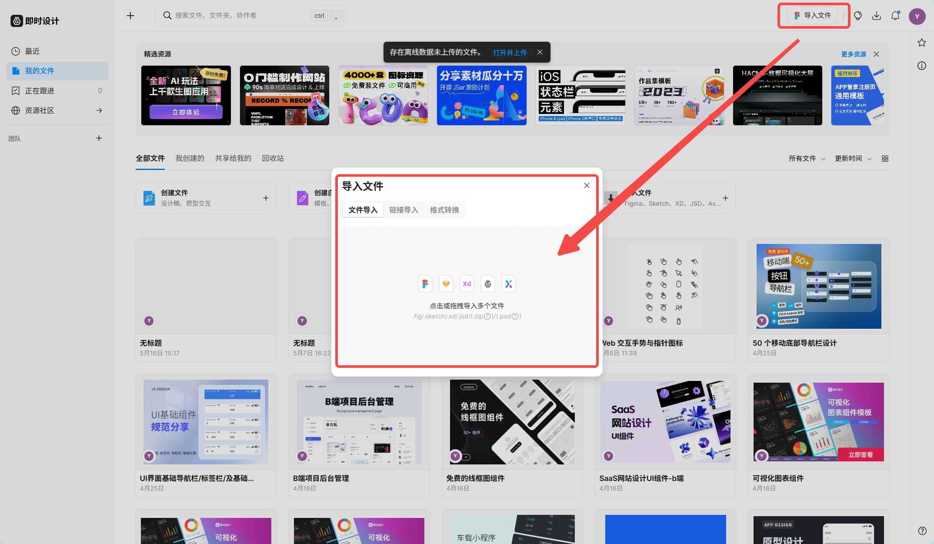Click the plus on the import file card
934x544 pixels.
click(725, 198)
